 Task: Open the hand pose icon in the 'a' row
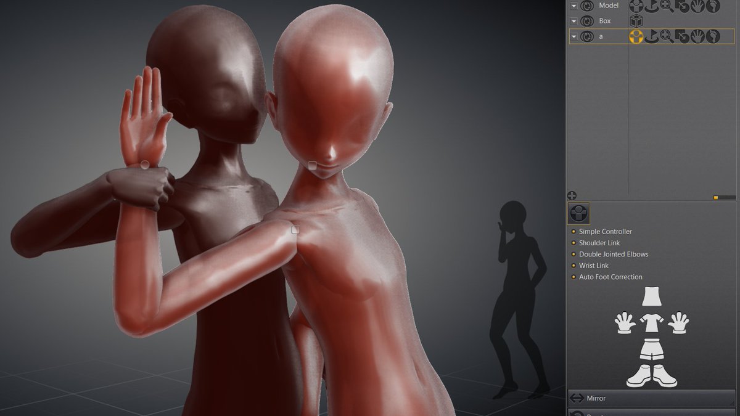[x=697, y=36]
